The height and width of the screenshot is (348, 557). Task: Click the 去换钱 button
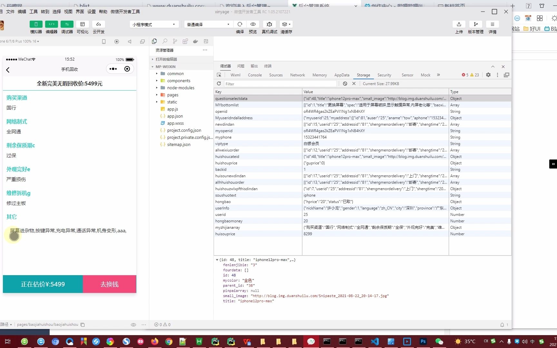tap(110, 284)
